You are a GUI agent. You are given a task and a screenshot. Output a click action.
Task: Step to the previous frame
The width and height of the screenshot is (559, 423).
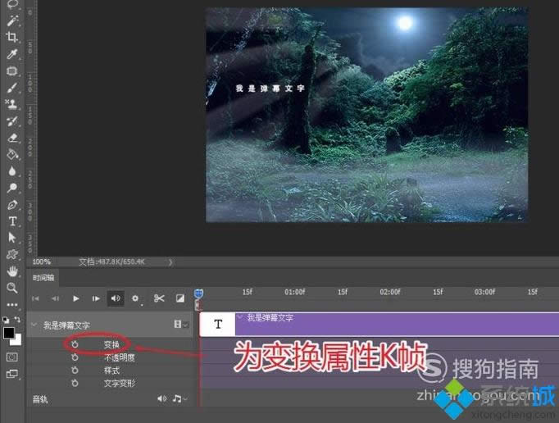pos(55,298)
